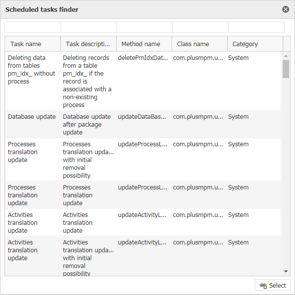Select the 'Database update' task name
295x295 pixels.
pyautogui.click(x=31, y=117)
